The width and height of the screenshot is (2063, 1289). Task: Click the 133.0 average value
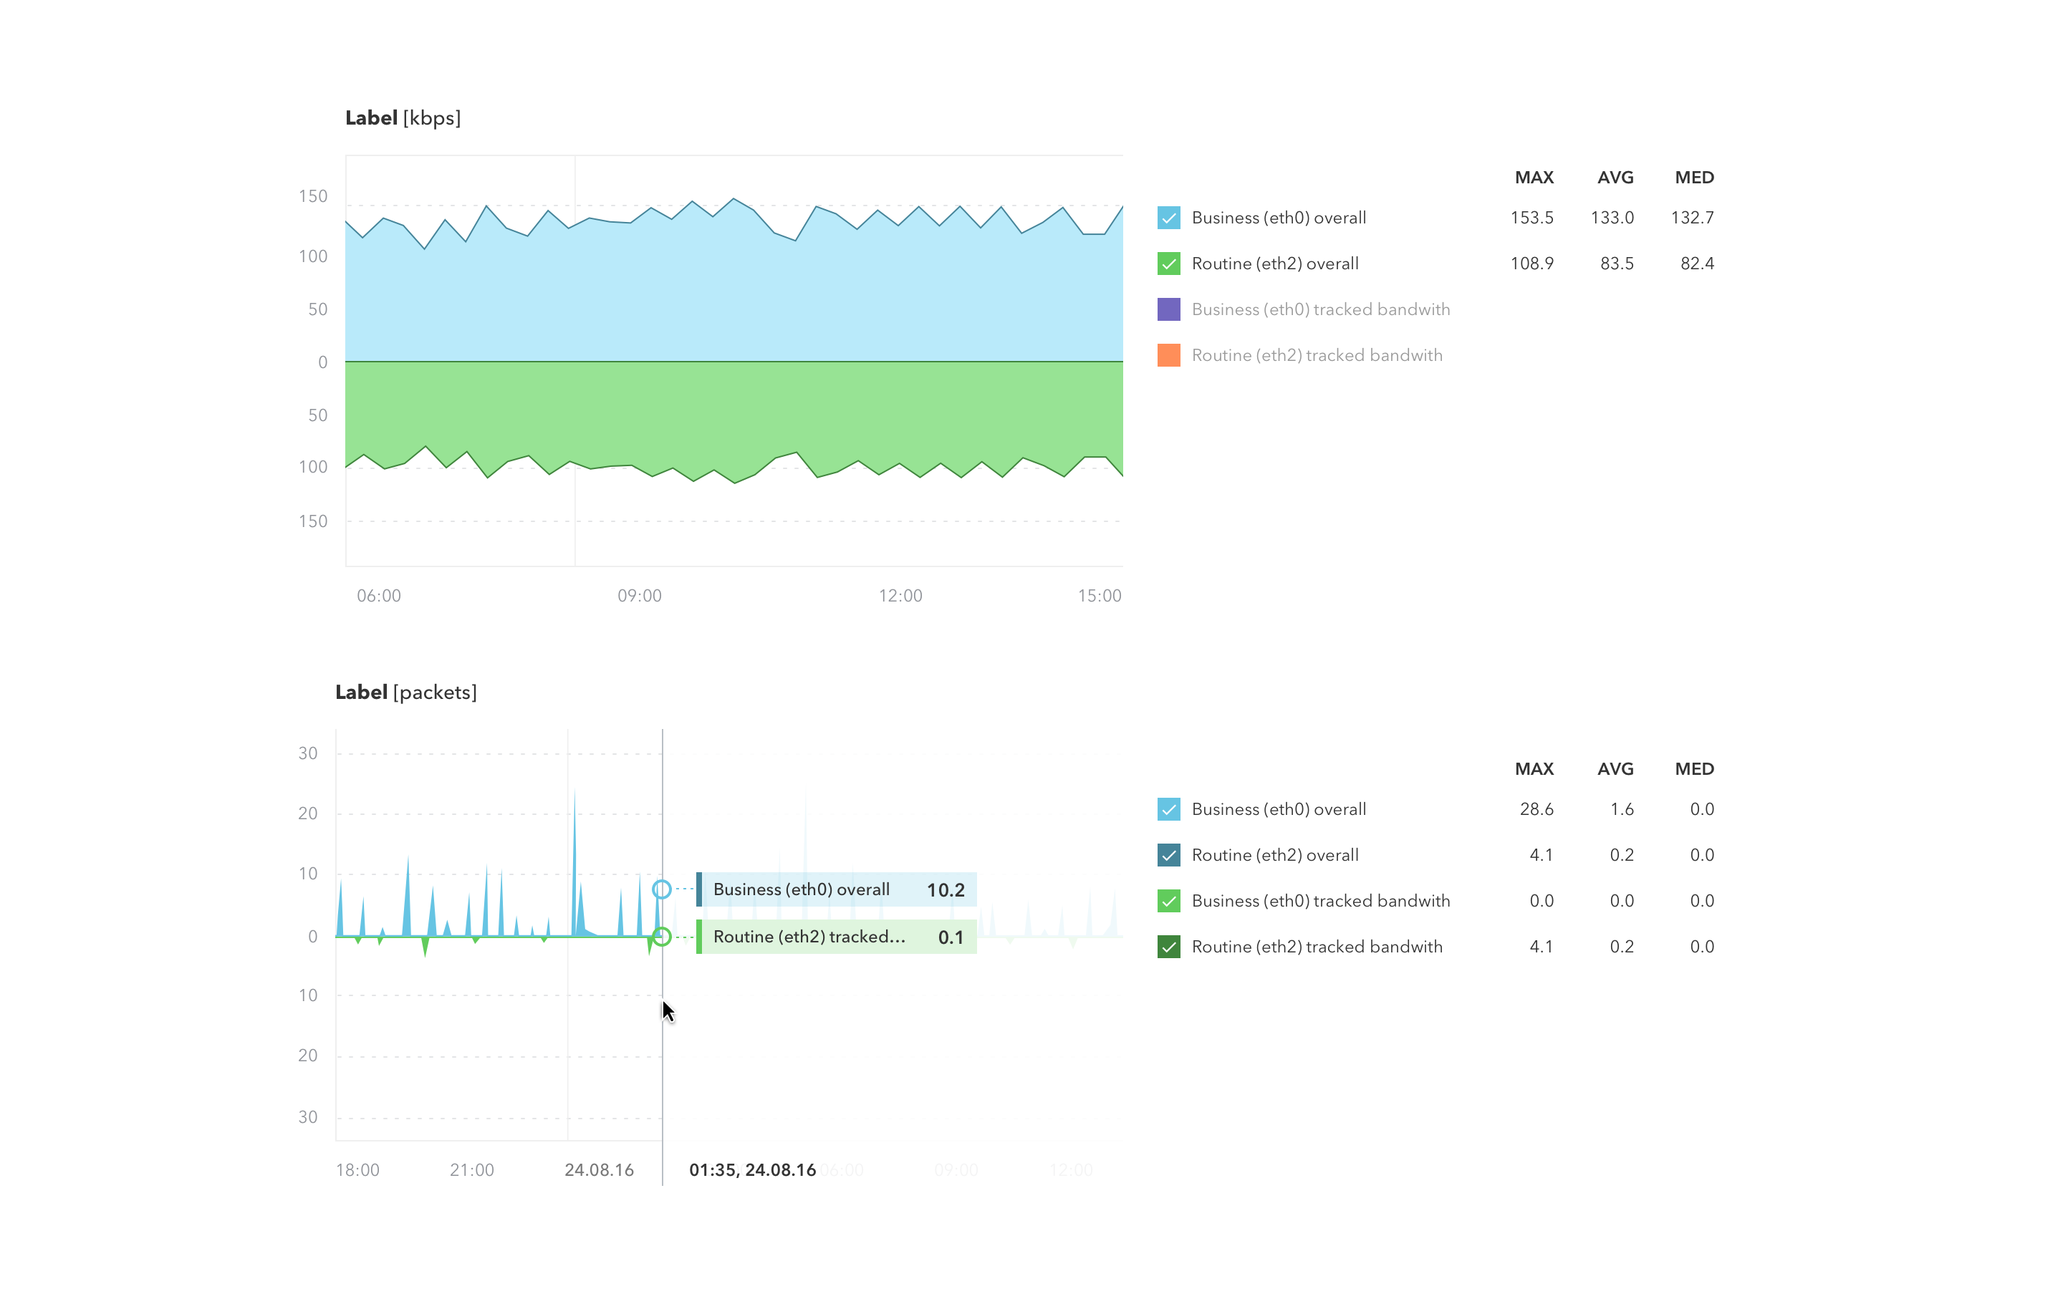[1612, 218]
